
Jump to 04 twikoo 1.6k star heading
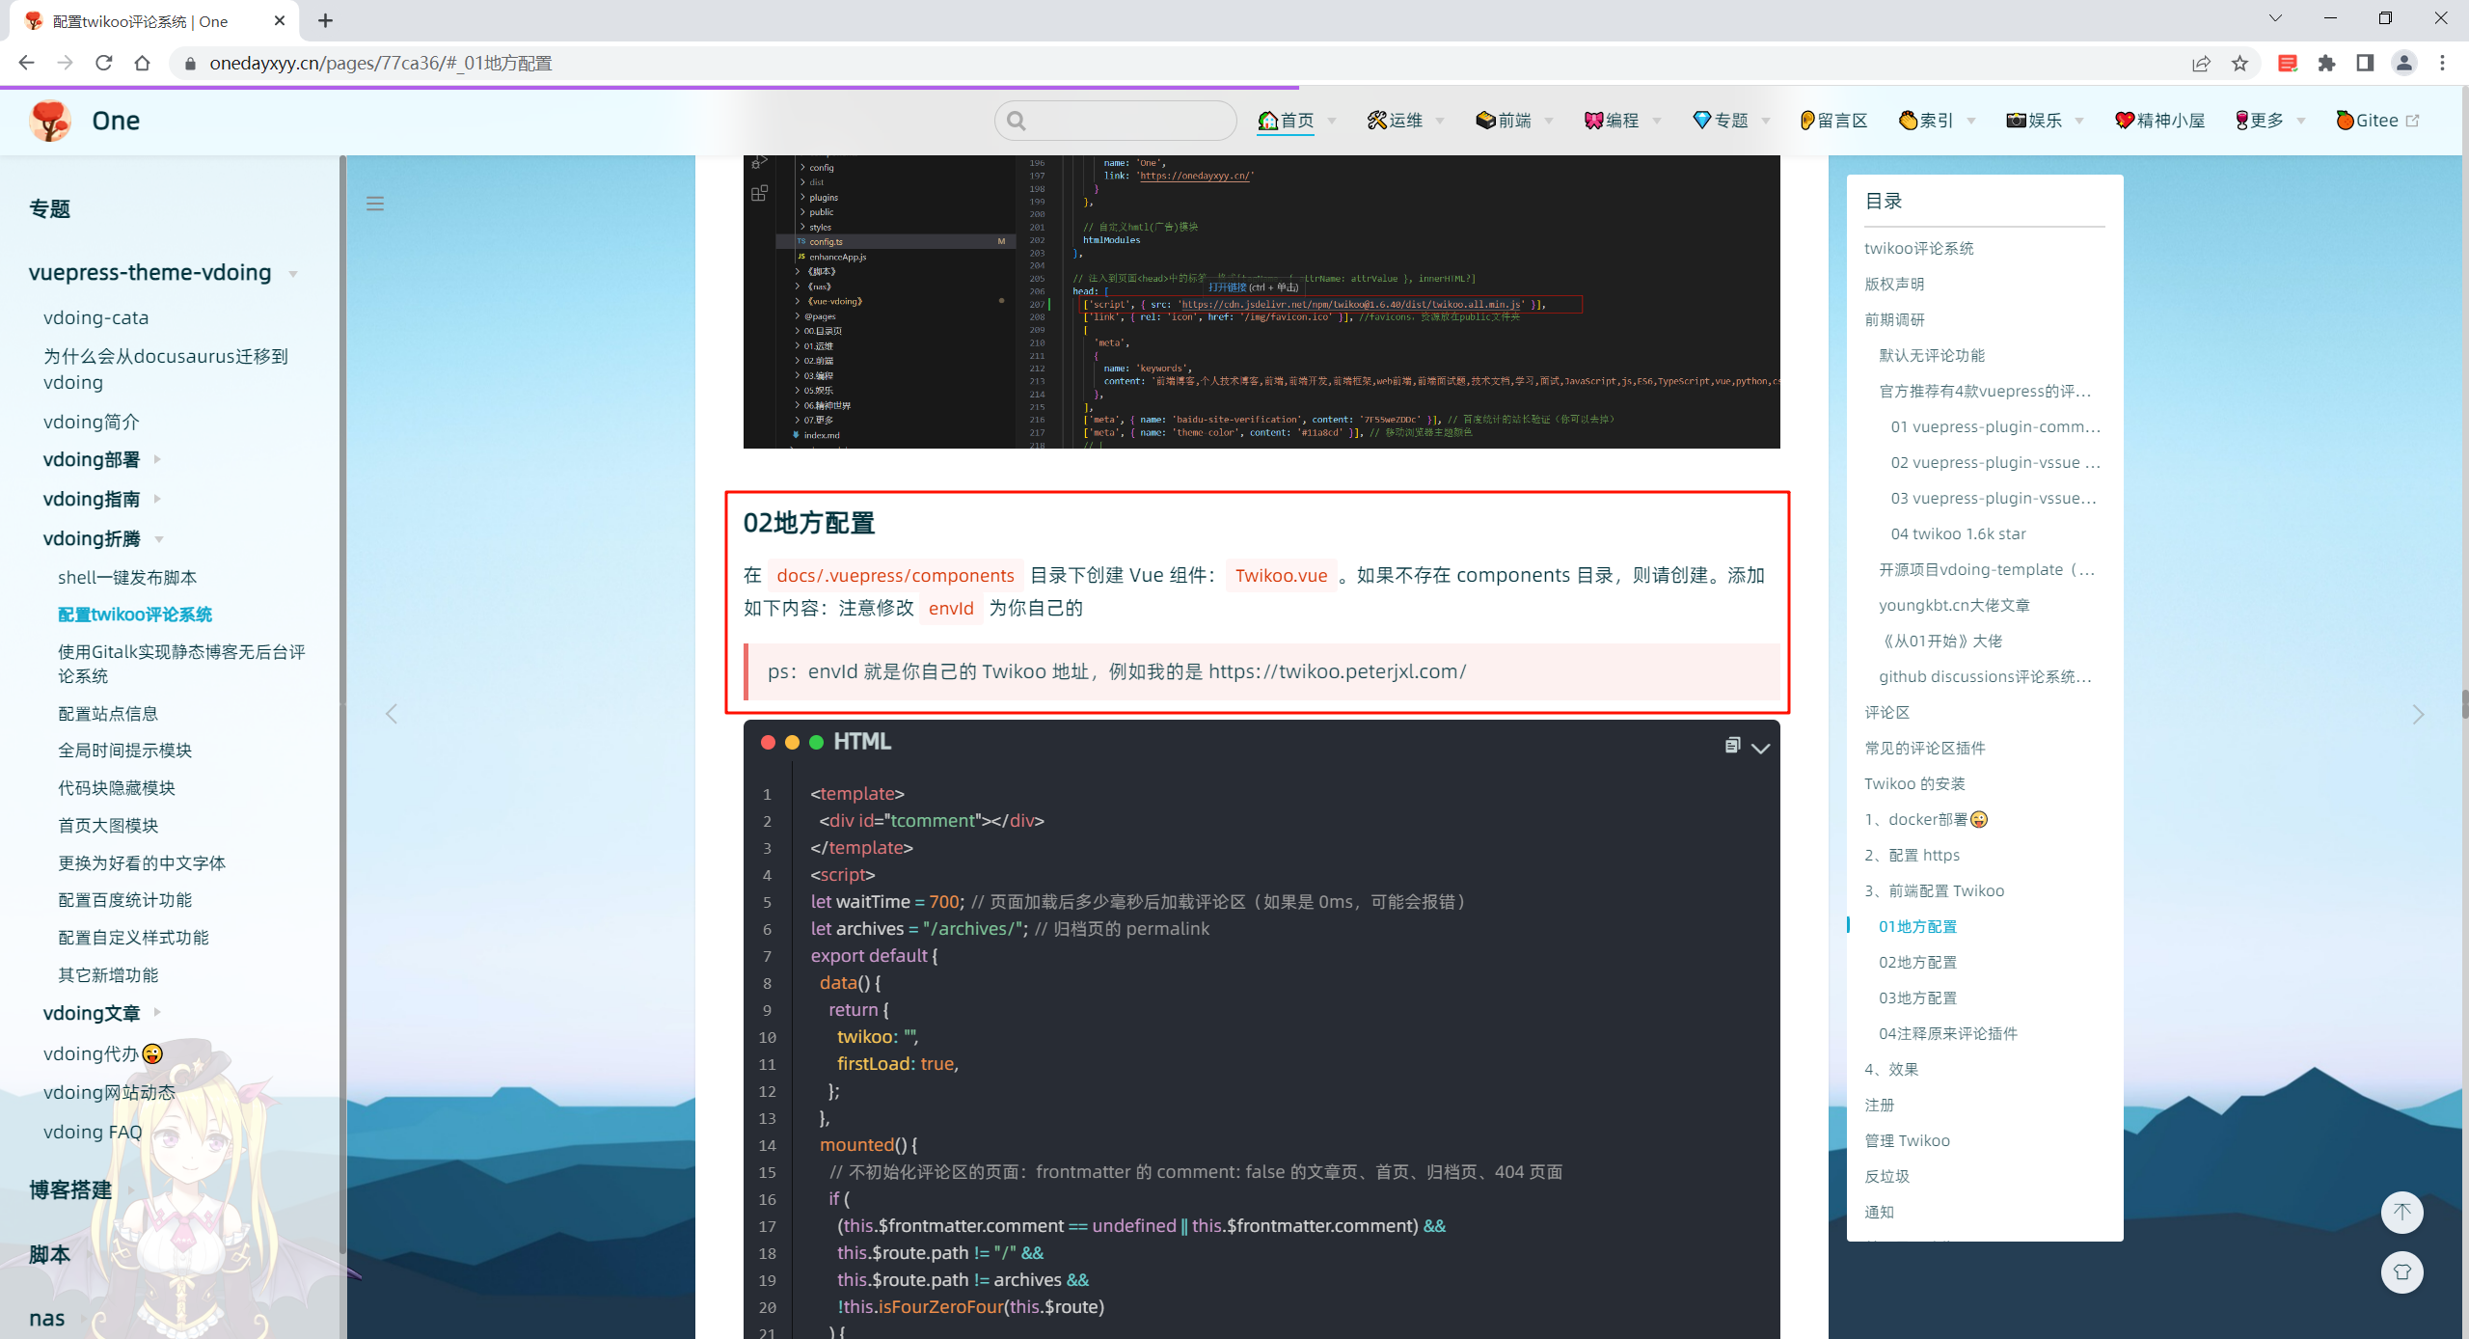pyautogui.click(x=1958, y=533)
